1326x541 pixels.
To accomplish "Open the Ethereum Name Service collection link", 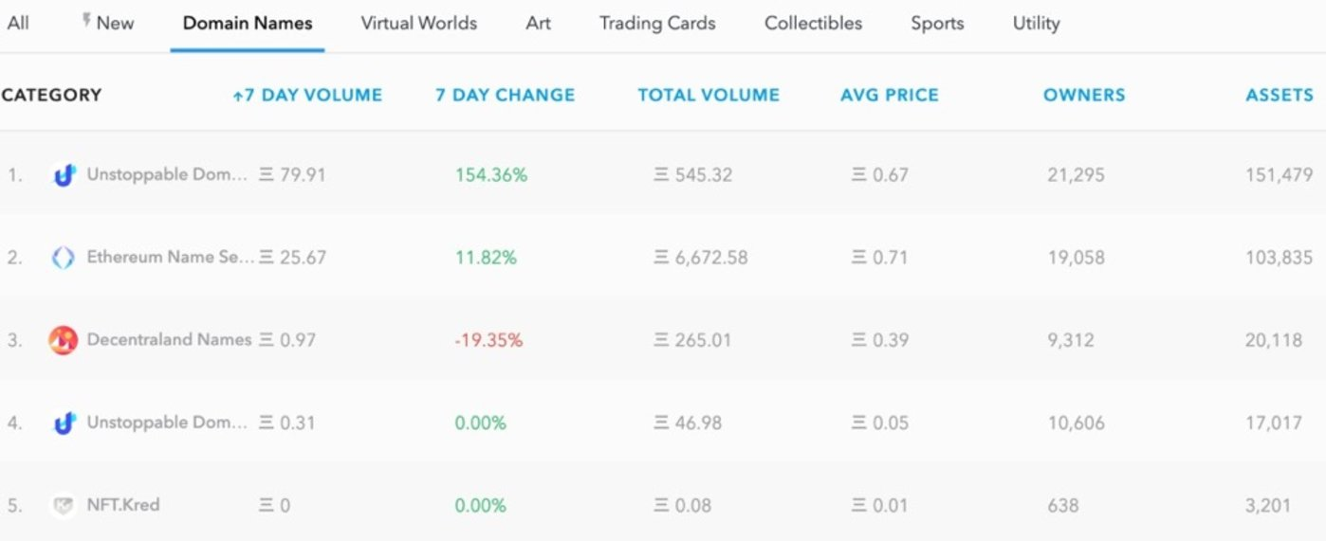I will (171, 257).
